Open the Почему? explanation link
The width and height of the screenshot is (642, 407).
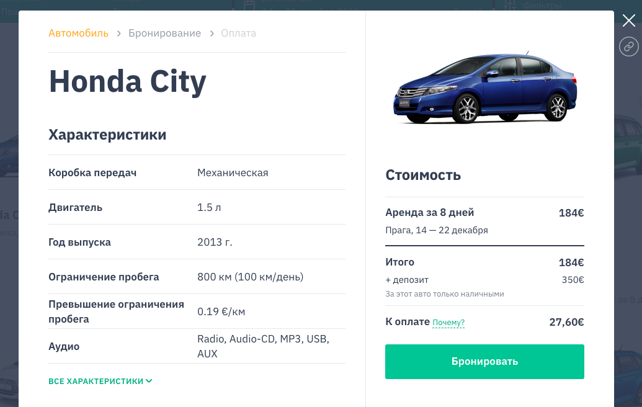click(x=448, y=323)
